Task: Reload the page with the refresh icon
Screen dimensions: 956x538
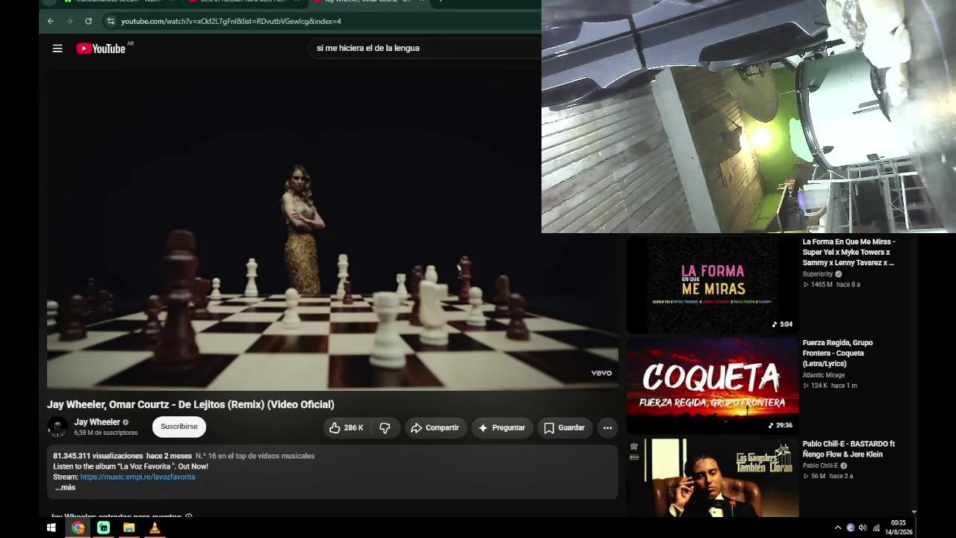Action: [x=88, y=21]
